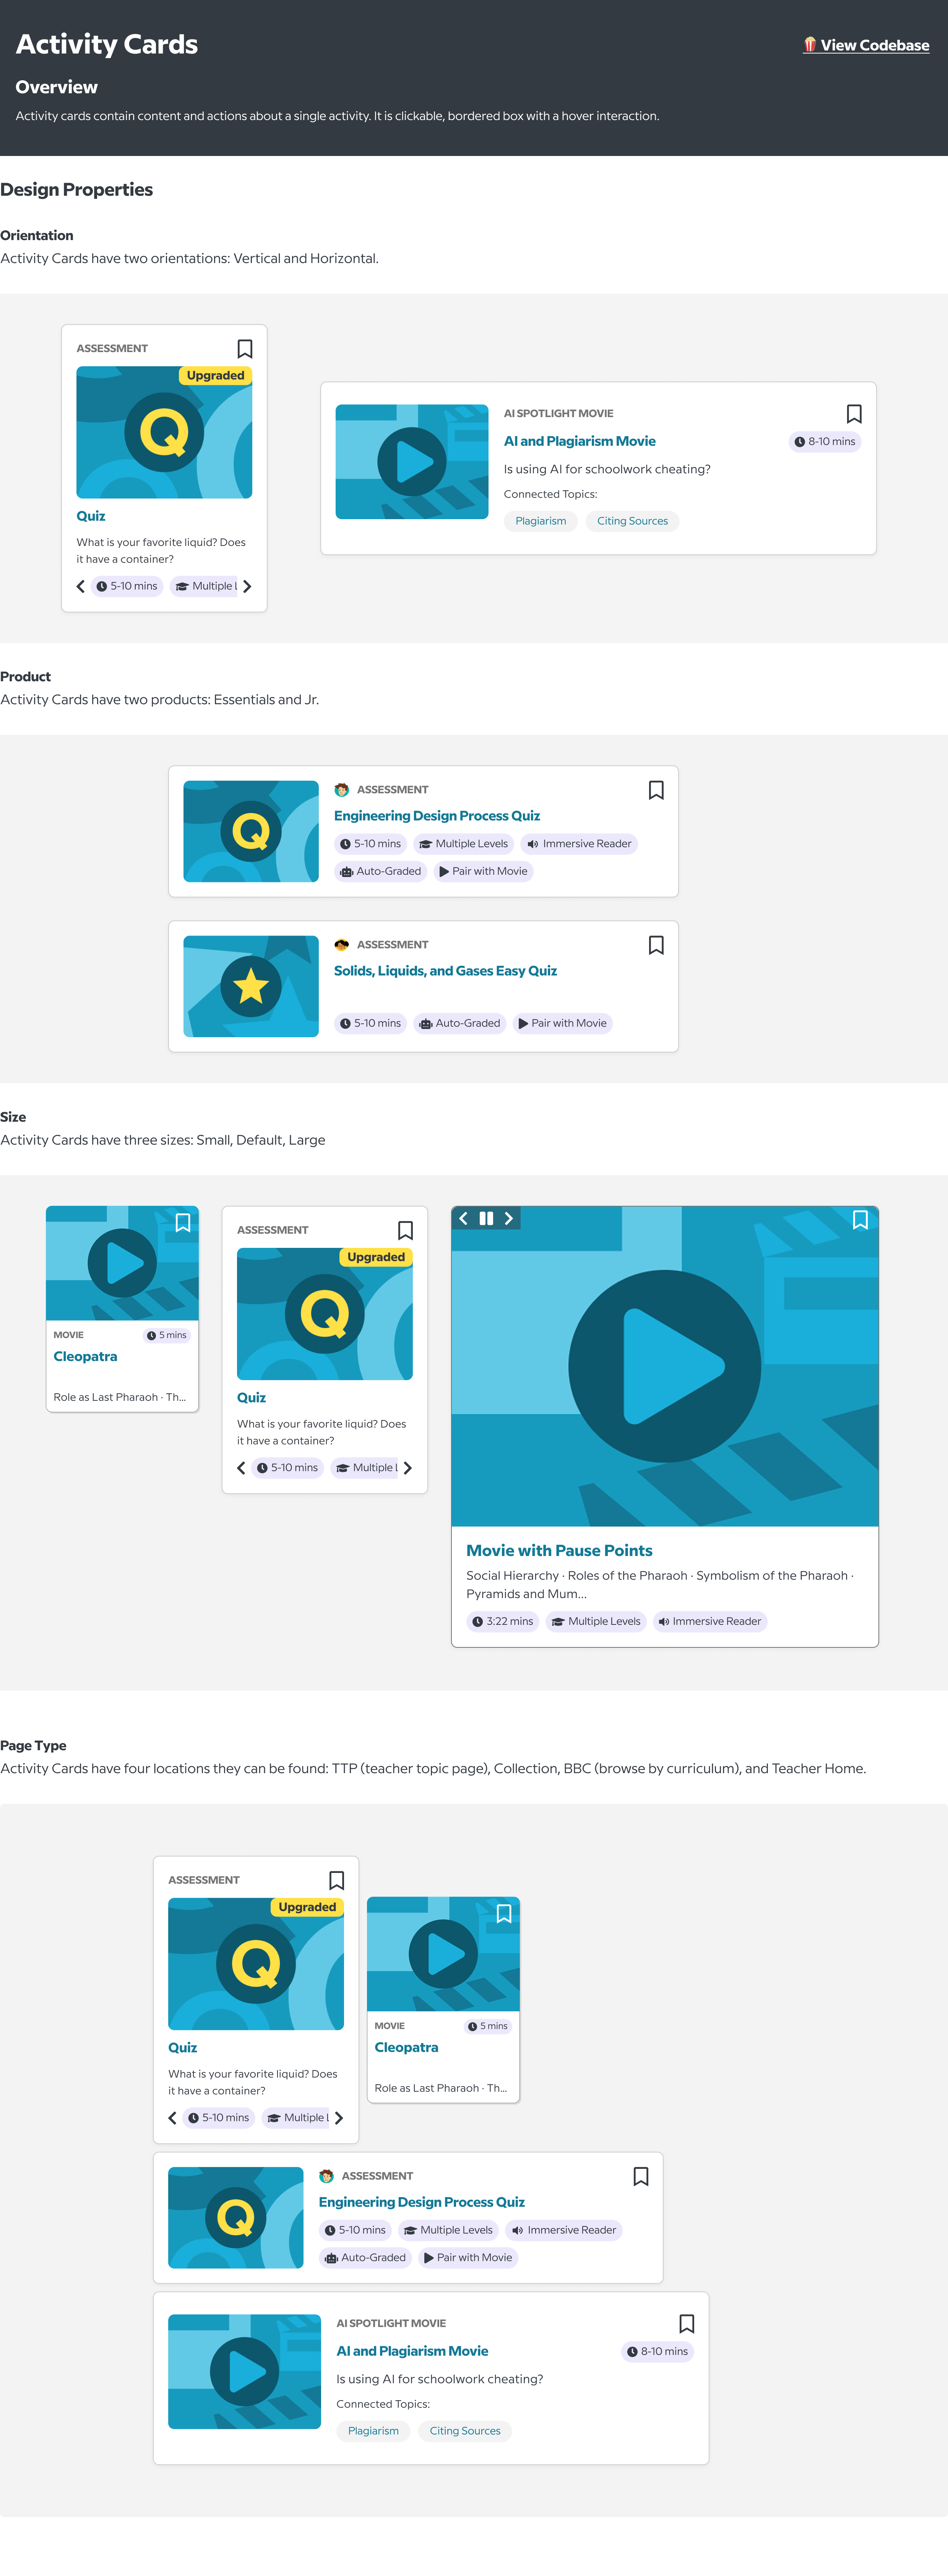This screenshot has width=948, height=2576.
Task: Select the 5-10 mins chip on the Orientation Quiz card
Action: 127,586
